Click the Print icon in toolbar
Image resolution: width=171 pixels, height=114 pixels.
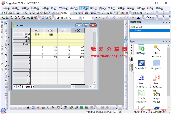pos(76,13)
